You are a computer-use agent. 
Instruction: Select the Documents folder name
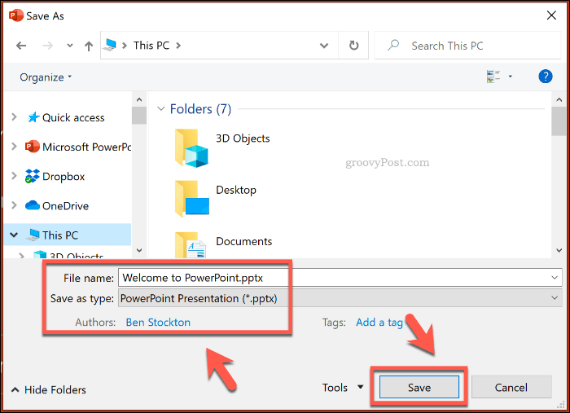[x=244, y=241]
